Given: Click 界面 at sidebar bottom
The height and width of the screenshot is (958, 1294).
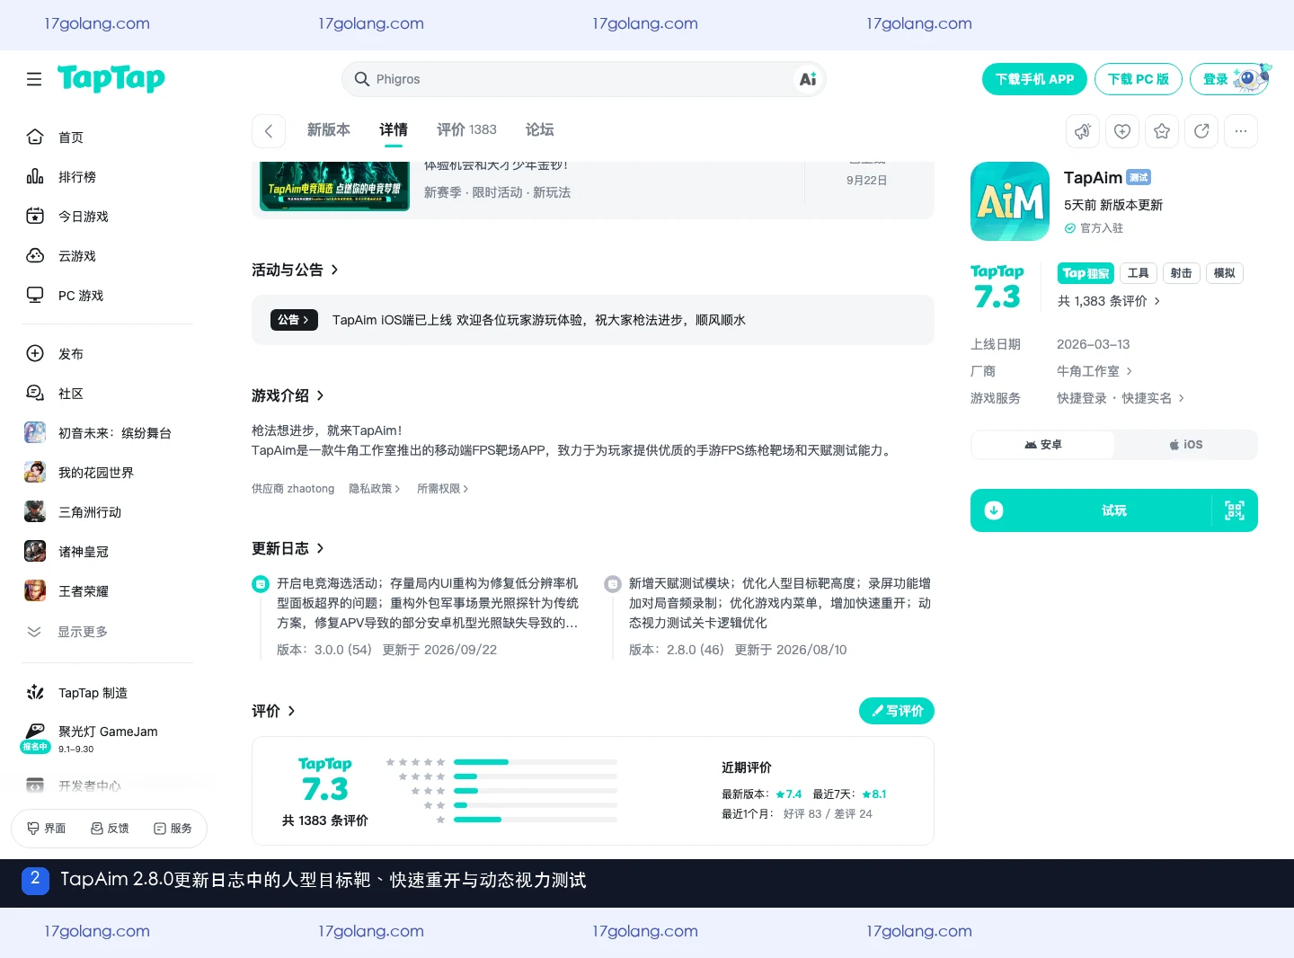Looking at the screenshot, I should [x=47, y=829].
